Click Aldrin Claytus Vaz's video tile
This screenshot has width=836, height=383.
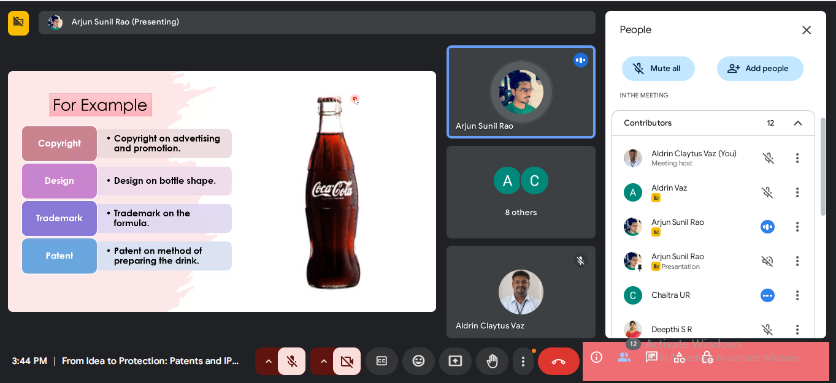(x=521, y=292)
